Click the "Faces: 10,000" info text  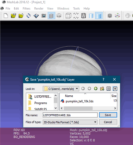coord(79,137)
